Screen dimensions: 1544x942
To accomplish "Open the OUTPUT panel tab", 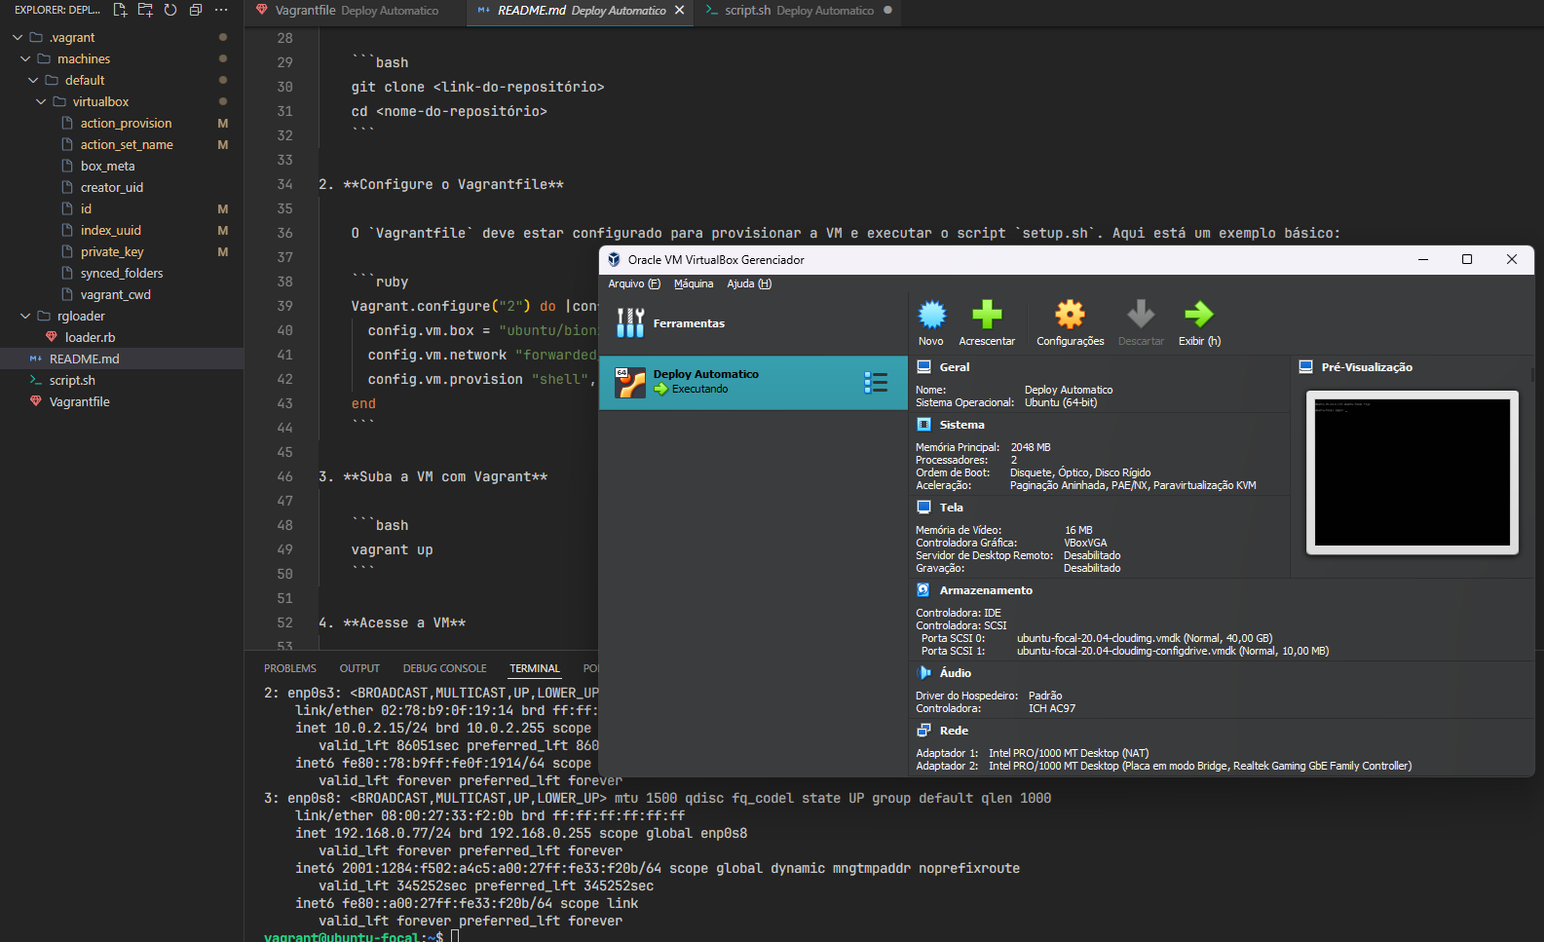I will [359, 668].
